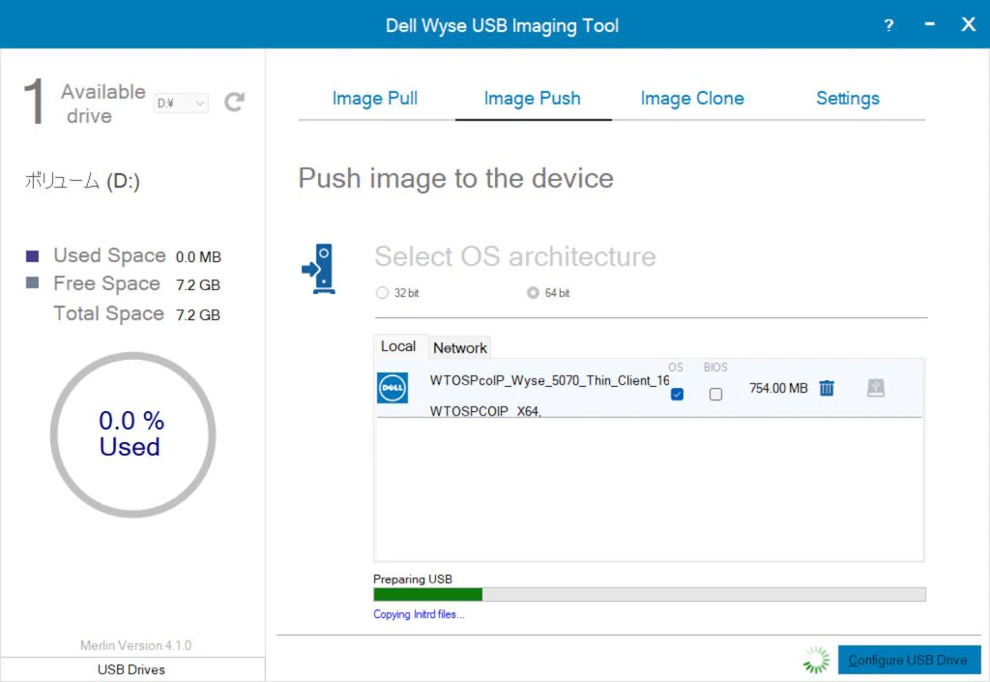The height and width of the screenshot is (682, 990).
Task: Open the D:¥ drive dropdown
Action: click(181, 103)
